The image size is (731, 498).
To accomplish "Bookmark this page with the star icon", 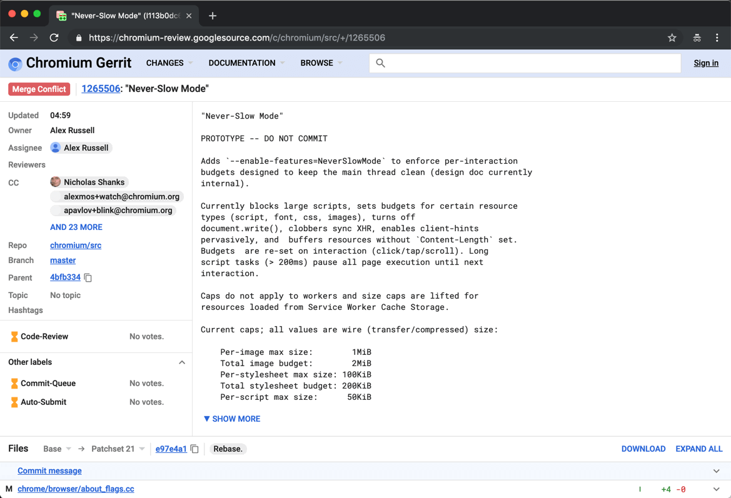I will pos(672,37).
